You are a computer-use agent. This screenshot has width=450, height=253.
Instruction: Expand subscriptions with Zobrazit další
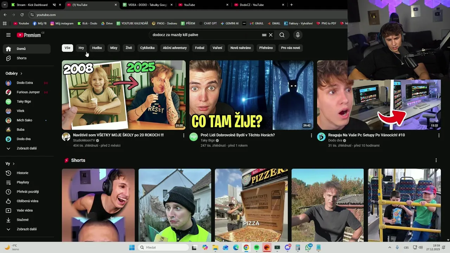point(27,148)
